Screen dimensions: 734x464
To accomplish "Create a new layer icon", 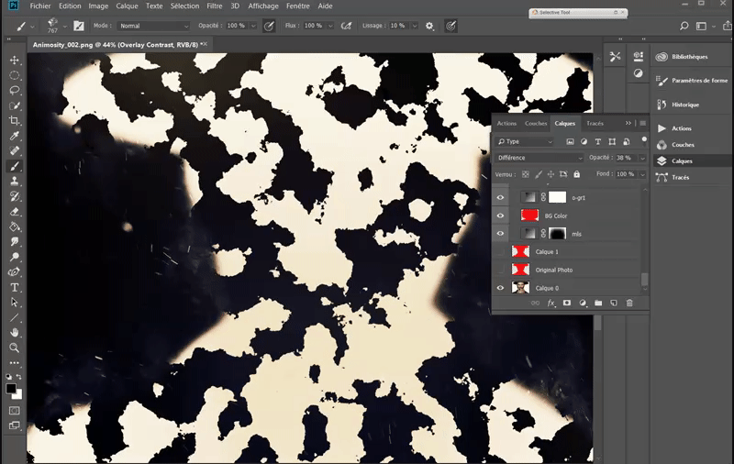I will point(614,304).
